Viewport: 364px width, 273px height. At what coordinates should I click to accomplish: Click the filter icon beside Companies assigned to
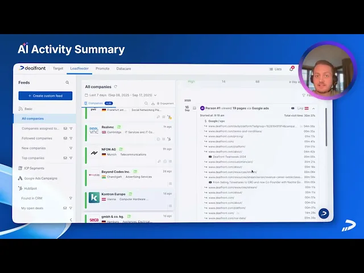(x=71, y=129)
